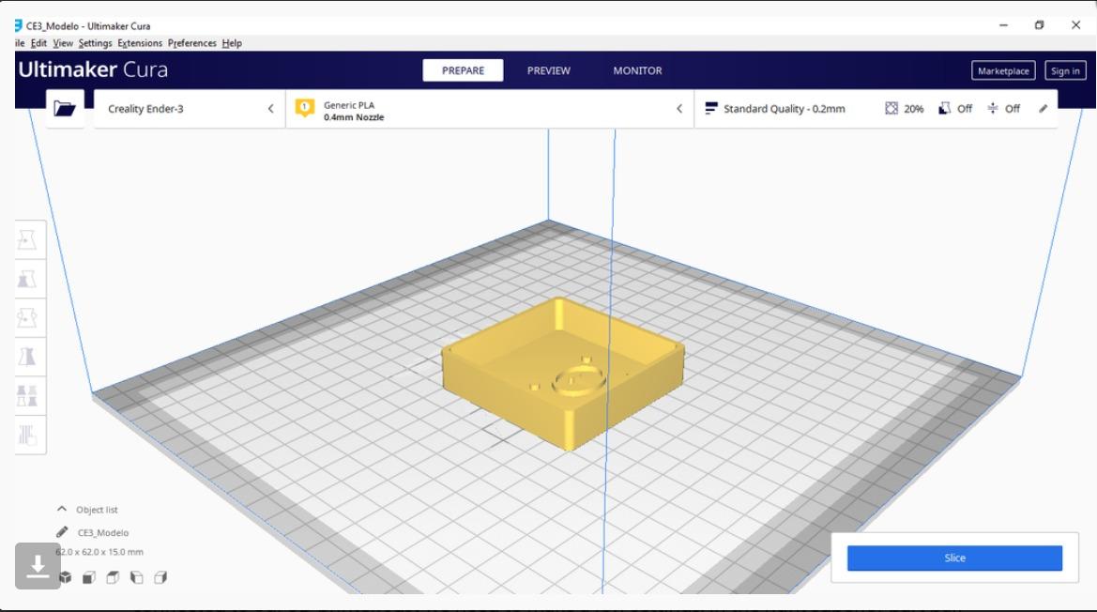Image resolution: width=1097 pixels, height=612 pixels.
Task: Minimize the Cura window
Action: tap(1003, 25)
